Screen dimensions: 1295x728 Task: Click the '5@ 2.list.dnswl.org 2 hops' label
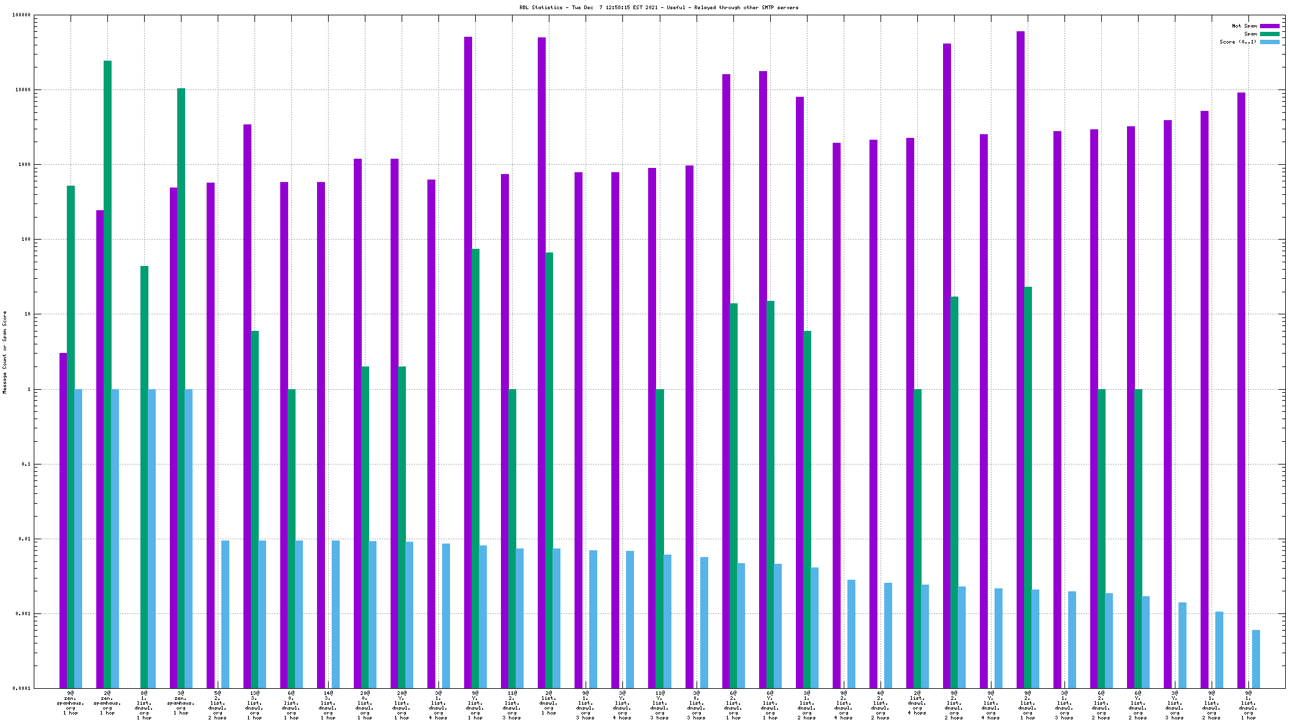click(218, 705)
